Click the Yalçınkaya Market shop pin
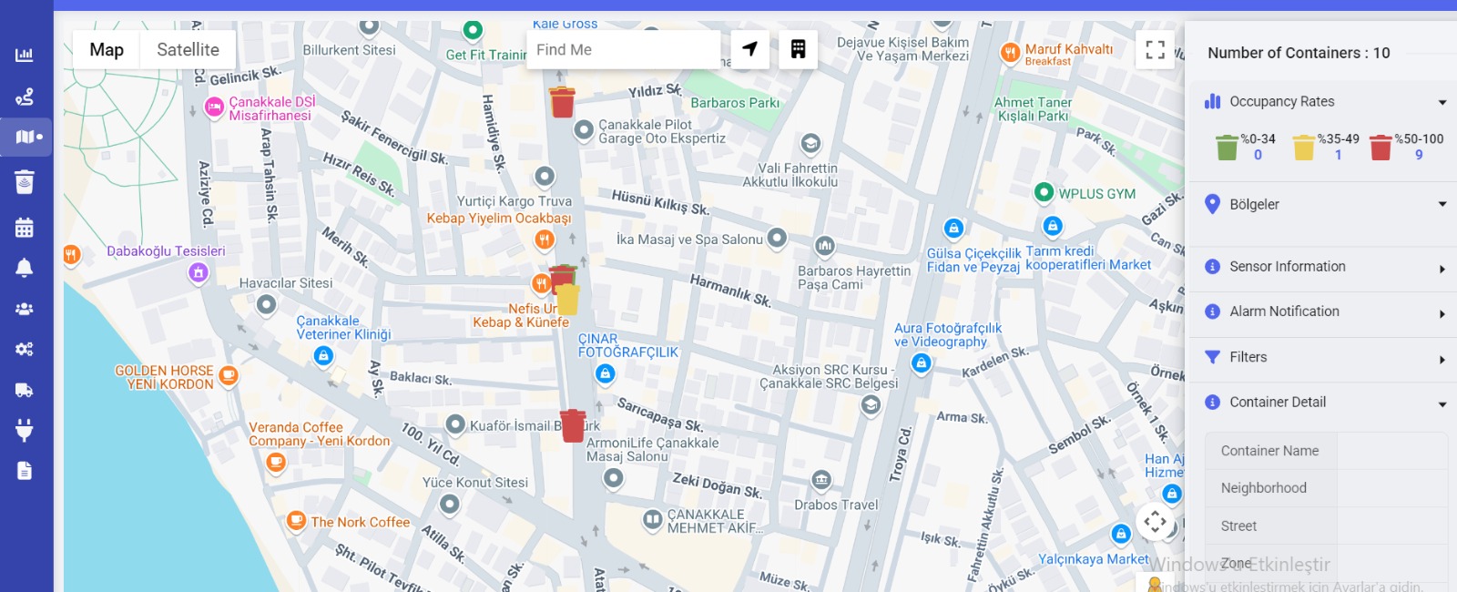Viewport: 1457px width, 592px height. (1122, 534)
